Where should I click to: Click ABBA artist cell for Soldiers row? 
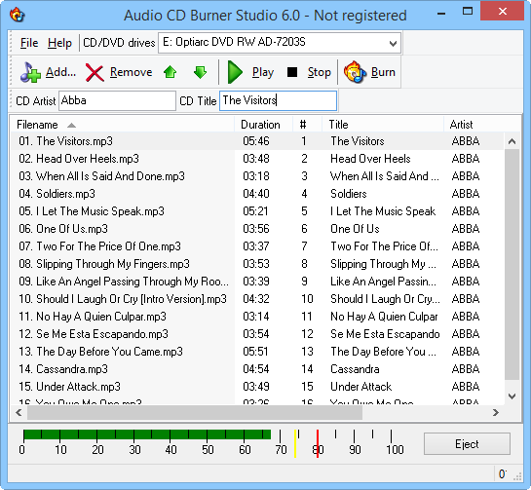(466, 194)
